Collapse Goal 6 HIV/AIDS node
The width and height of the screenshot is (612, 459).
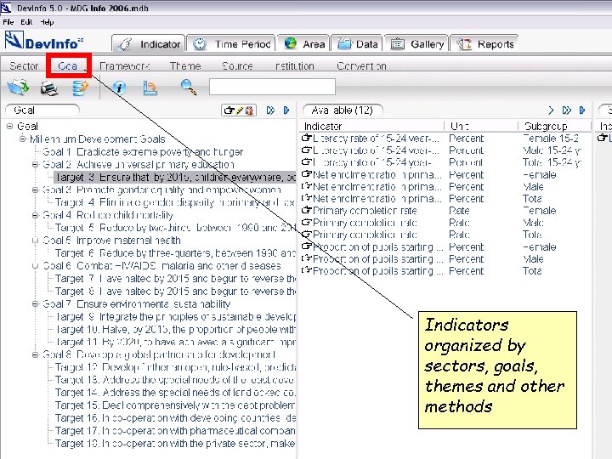point(35,266)
